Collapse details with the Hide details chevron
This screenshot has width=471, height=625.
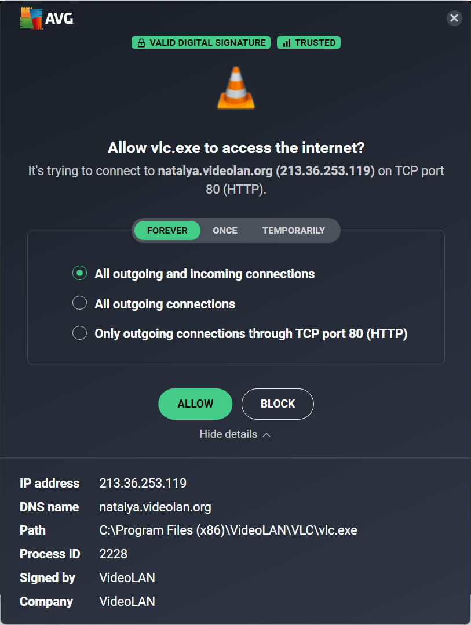pyautogui.click(x=266, y=434)
